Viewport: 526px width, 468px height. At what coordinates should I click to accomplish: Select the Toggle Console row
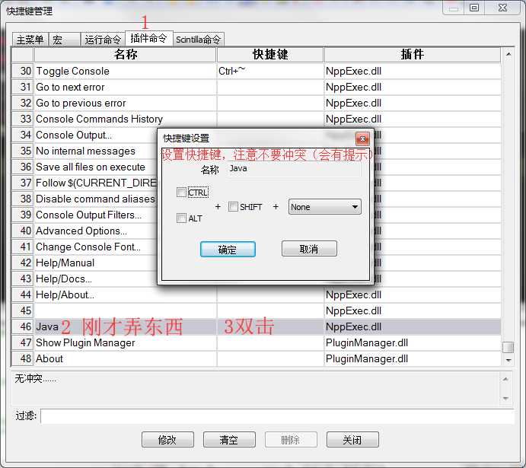point(257,71)
